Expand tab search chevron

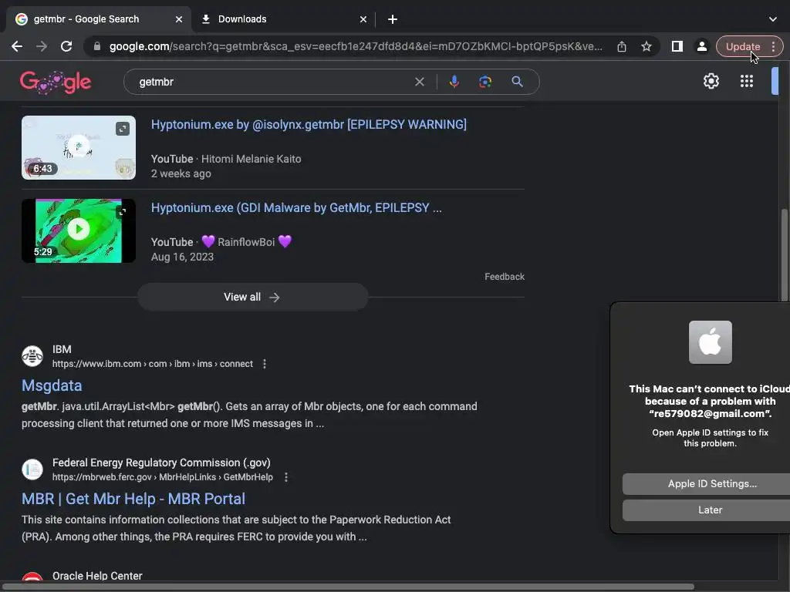tap(773, 19)
